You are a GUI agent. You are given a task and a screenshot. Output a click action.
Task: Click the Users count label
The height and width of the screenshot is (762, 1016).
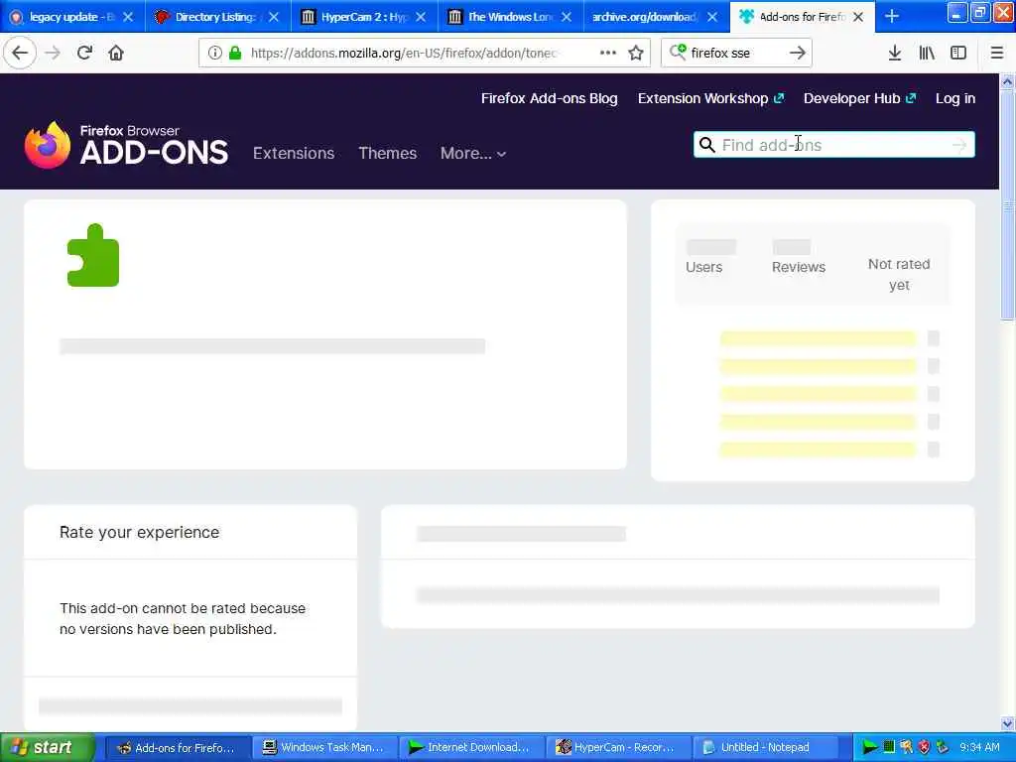click(703, 267)
